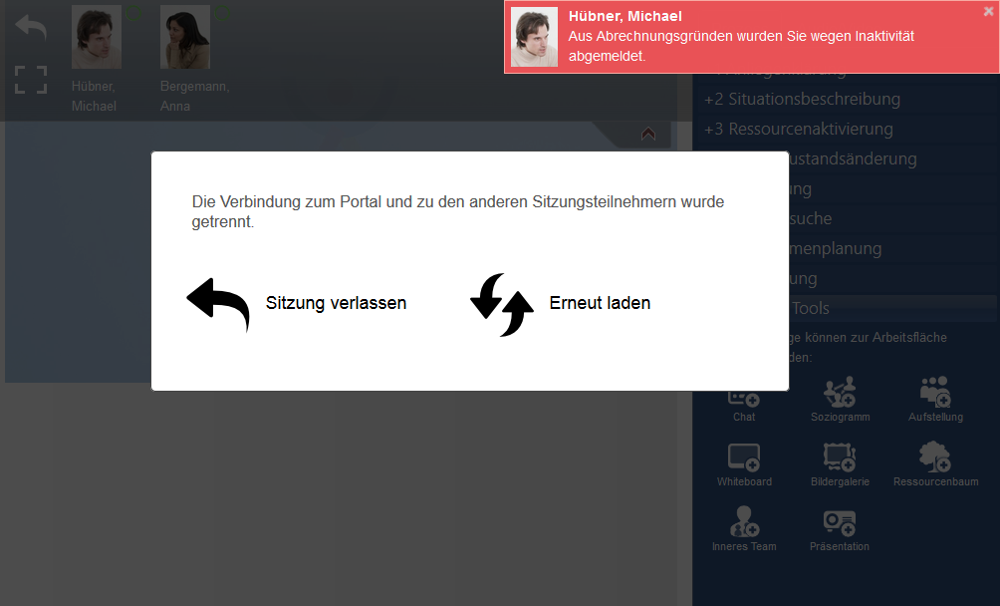Close the red Hübner, Michael notification
Image resolution: width=1000 pixels, height=606 pixels.
pos(988,12)
